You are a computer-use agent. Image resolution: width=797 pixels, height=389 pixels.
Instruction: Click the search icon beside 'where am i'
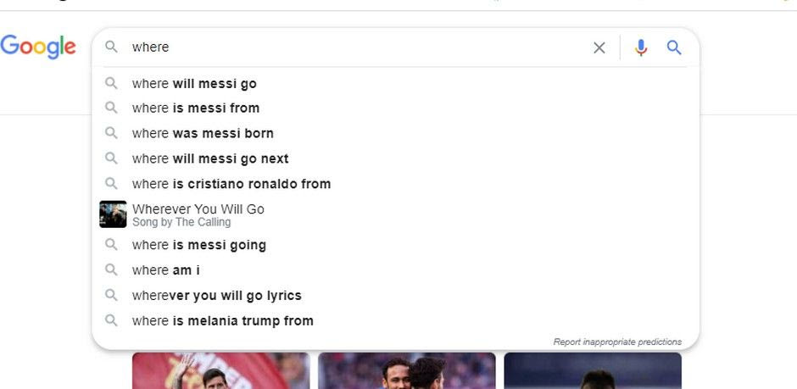[111, 270]
